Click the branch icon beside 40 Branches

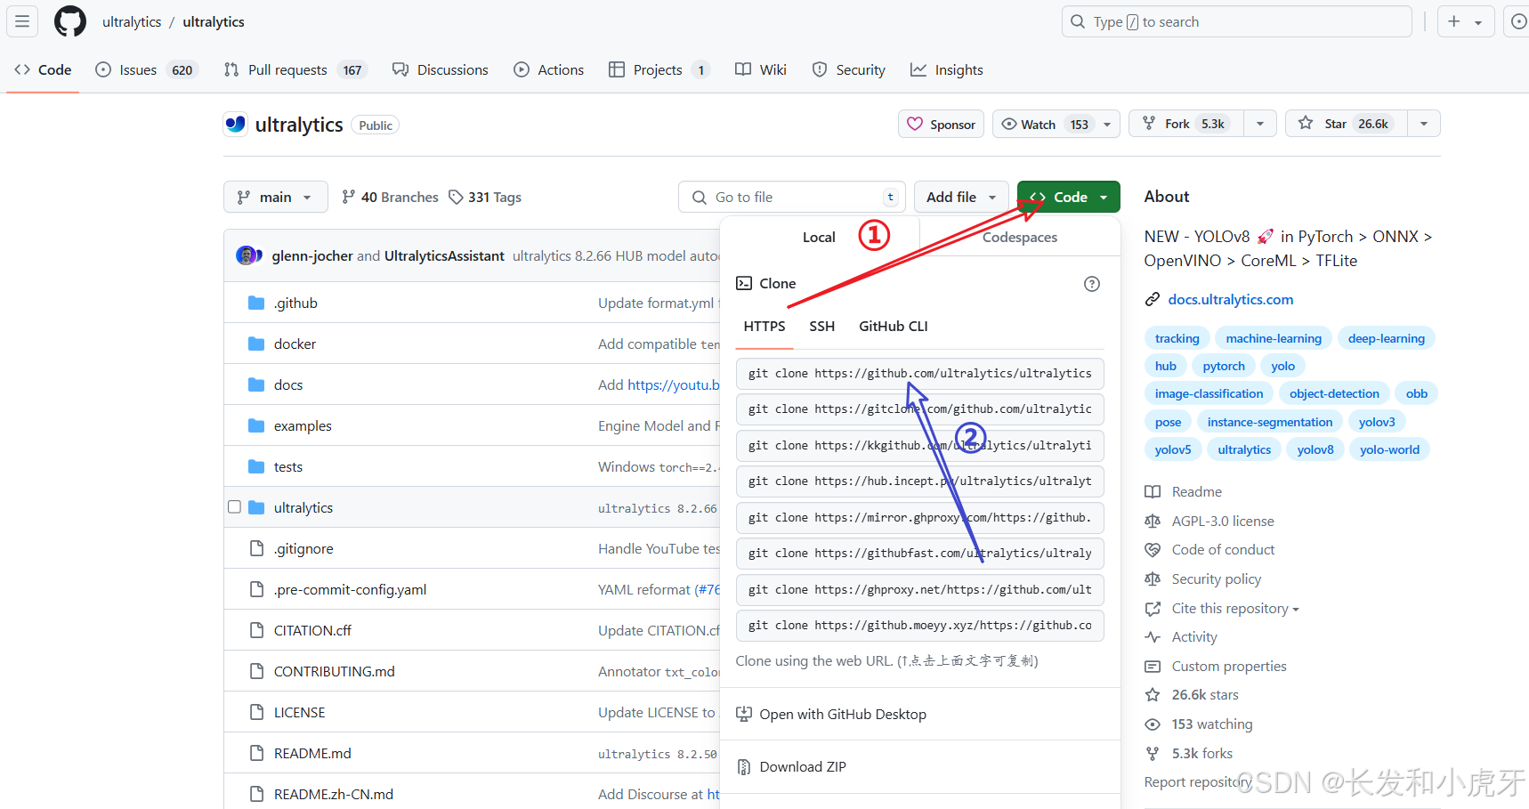(x=348, y=198)
